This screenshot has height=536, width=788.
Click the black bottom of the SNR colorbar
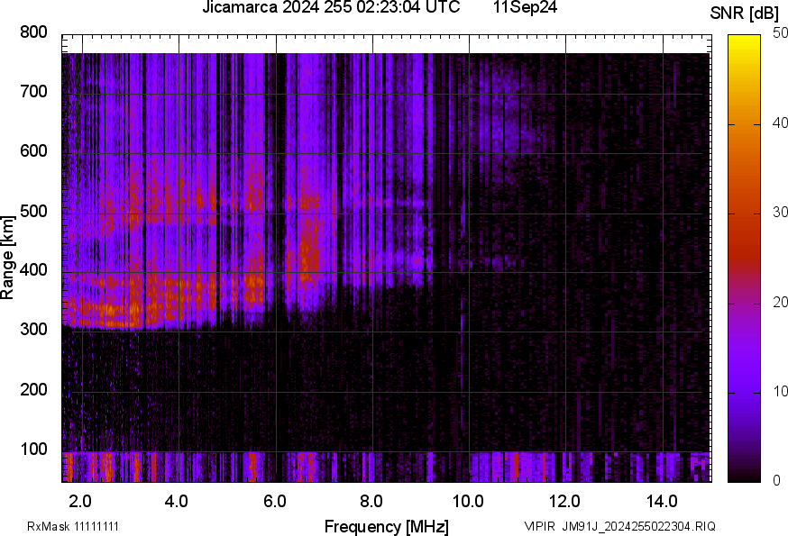tap(744, 477)
